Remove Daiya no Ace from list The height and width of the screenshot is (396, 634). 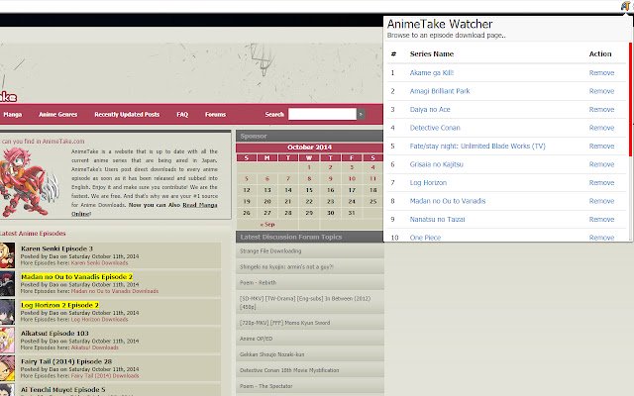point(601,110)
